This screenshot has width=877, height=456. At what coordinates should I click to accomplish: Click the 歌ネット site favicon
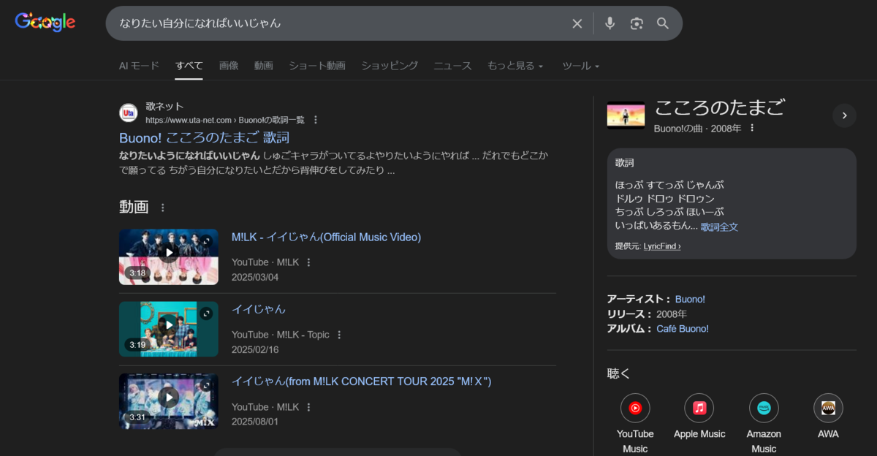pos(129,113)
